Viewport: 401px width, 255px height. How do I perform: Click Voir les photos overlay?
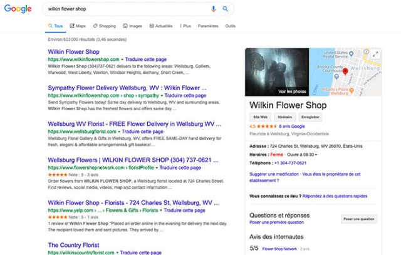(x=292, y=91)
